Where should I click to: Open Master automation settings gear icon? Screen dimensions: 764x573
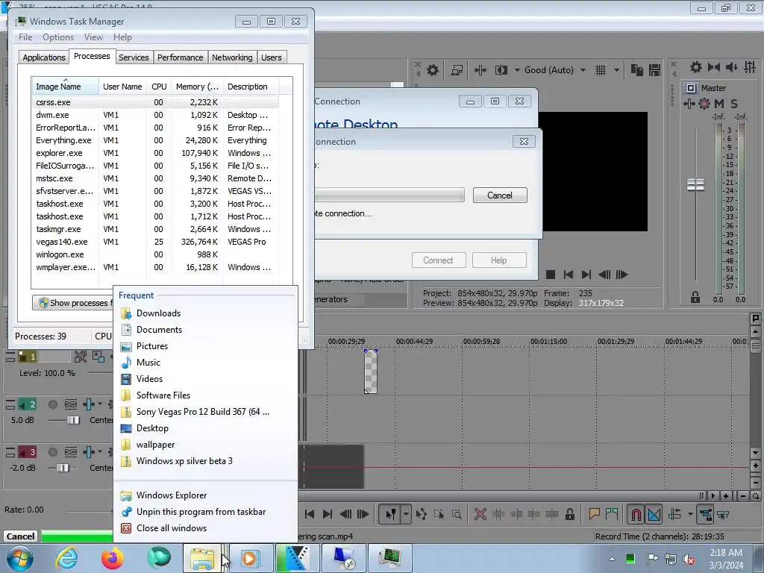(704, 103)
